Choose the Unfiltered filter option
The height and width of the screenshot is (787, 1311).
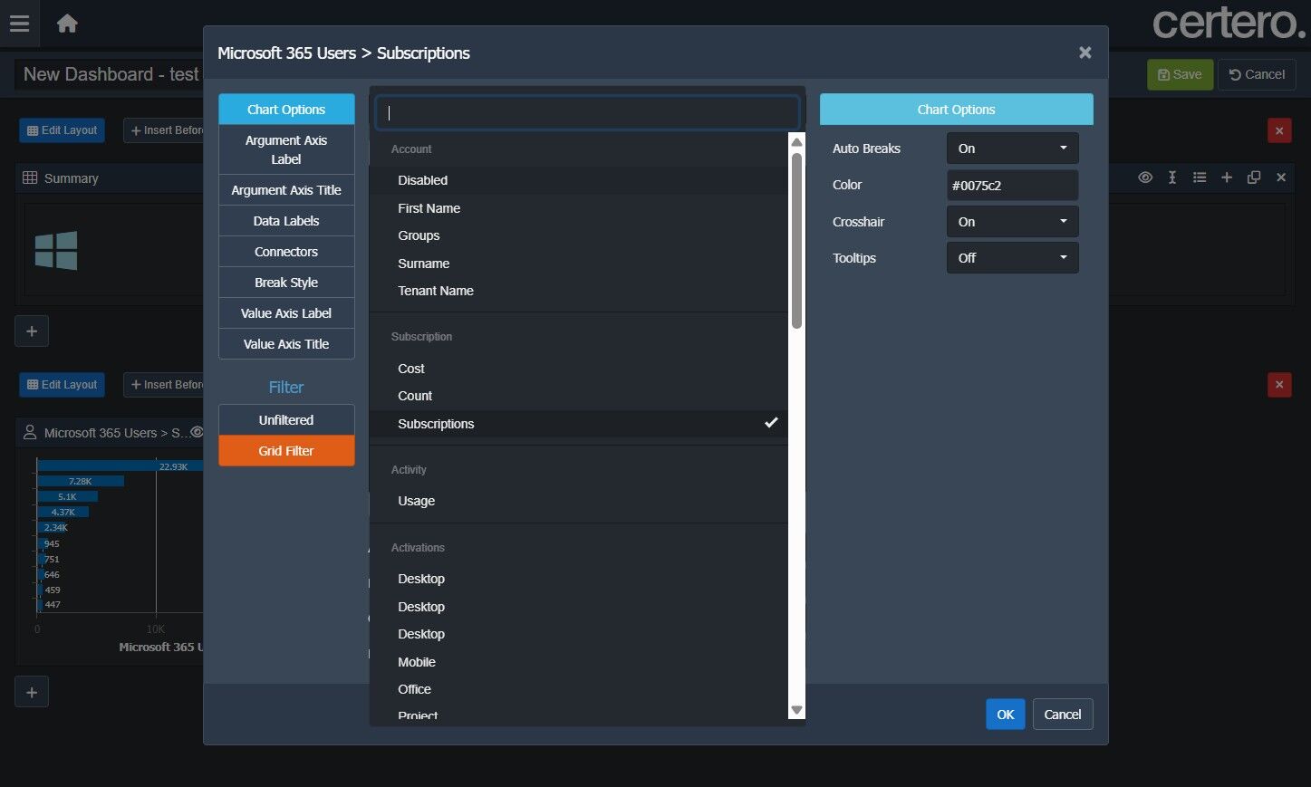pos(286,420)
